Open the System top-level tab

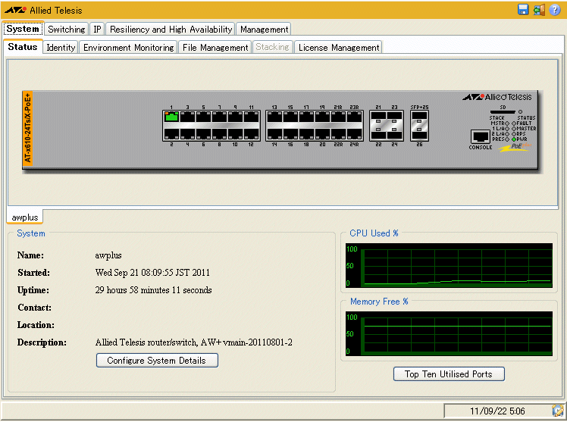click(x=23, y=29)
